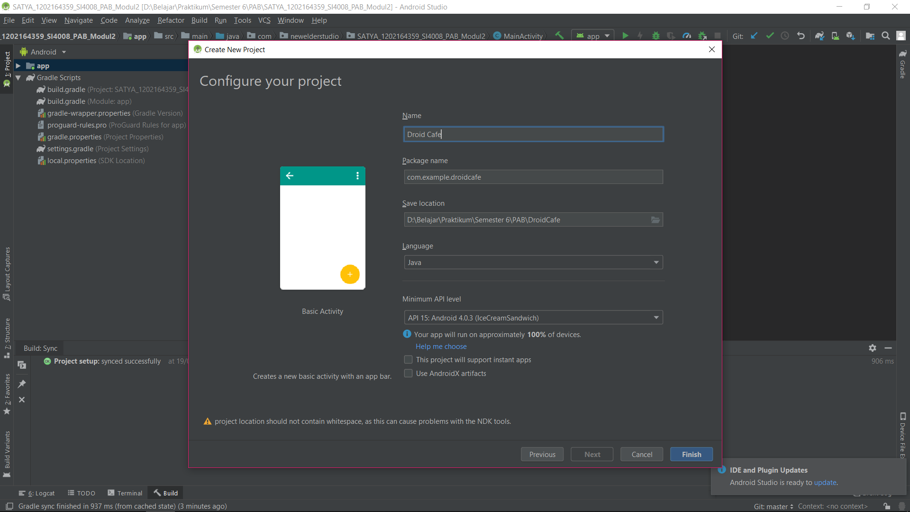The width and height of the screenshot is (910, 512).
Task: Switch to the Terminal tab
Action: click(x=125, y=493)
